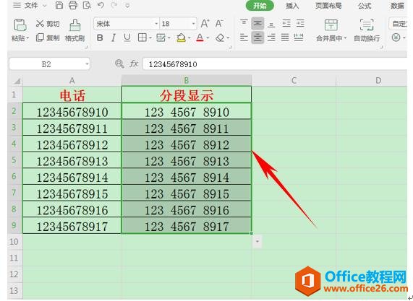Image resolution: width=413 pixels, height=301 pixels.
Task: Select column C header
Action: click(294, 81)
